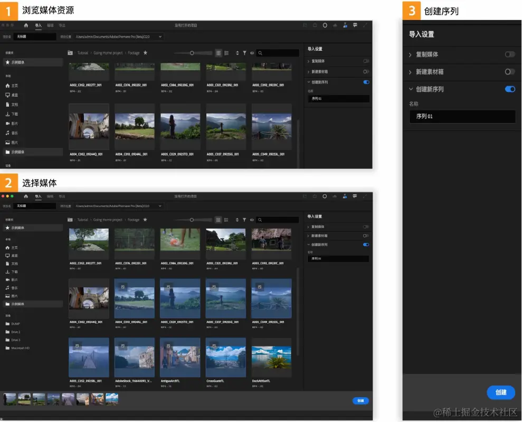Open the 编辑 tab in step 2 window
The width and height of the screenshot is (522, 422).
pos(50,196)
